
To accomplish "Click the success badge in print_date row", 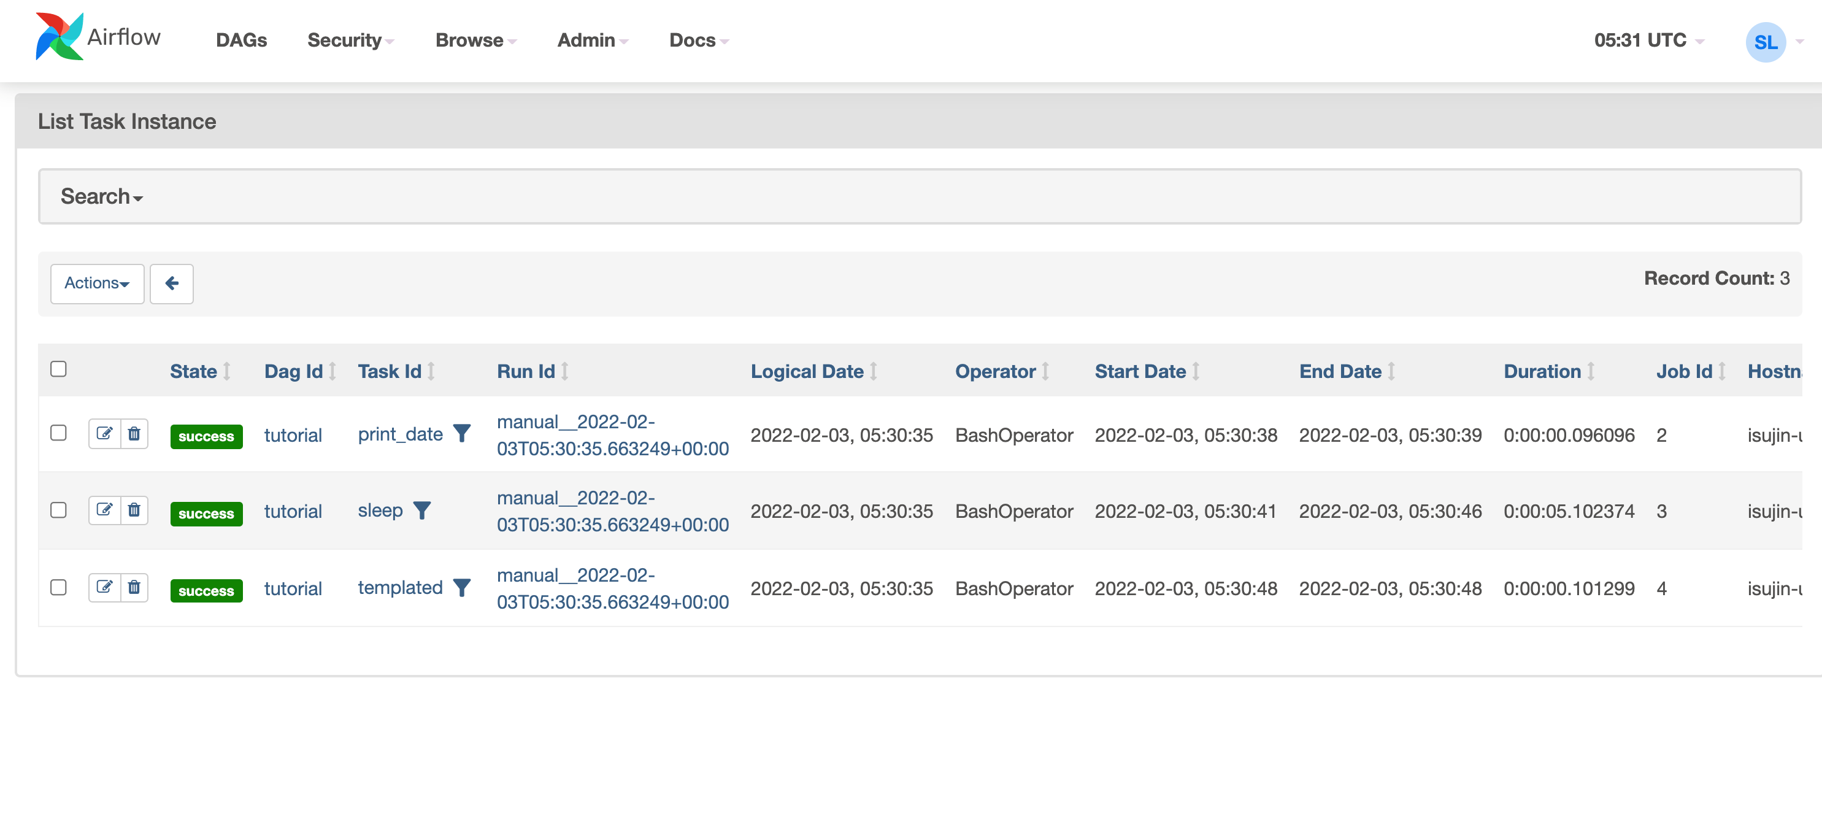I will coord(207,436).
